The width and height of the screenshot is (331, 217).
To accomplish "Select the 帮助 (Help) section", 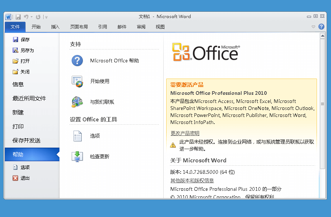I will 32,154.
